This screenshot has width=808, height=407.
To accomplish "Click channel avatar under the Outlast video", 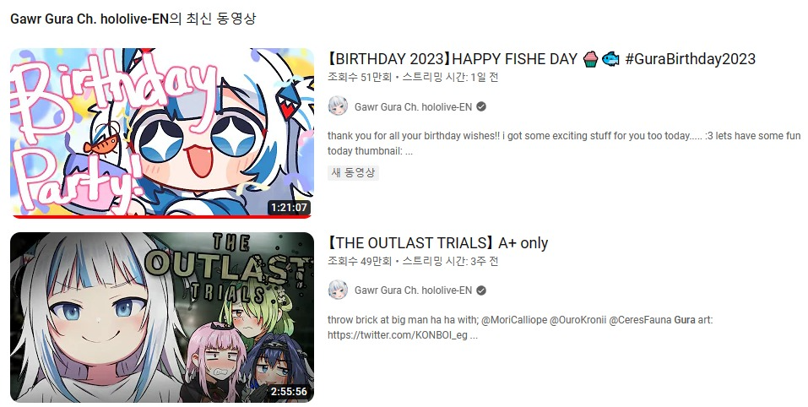I will pos(338,290).
